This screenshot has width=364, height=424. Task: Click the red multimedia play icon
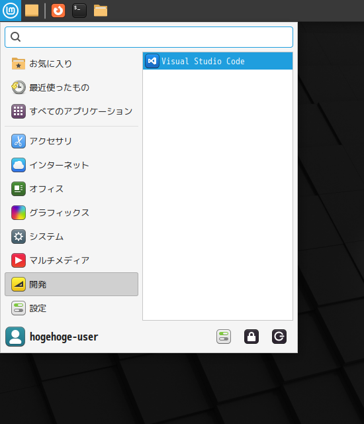point(19,260)
